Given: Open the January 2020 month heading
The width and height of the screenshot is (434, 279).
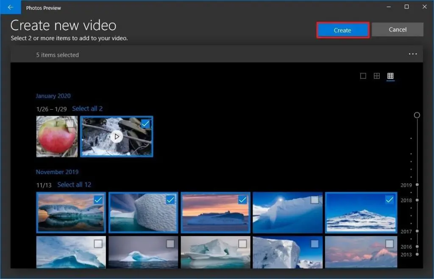Looking at the screenshot, I should [53, 96].
